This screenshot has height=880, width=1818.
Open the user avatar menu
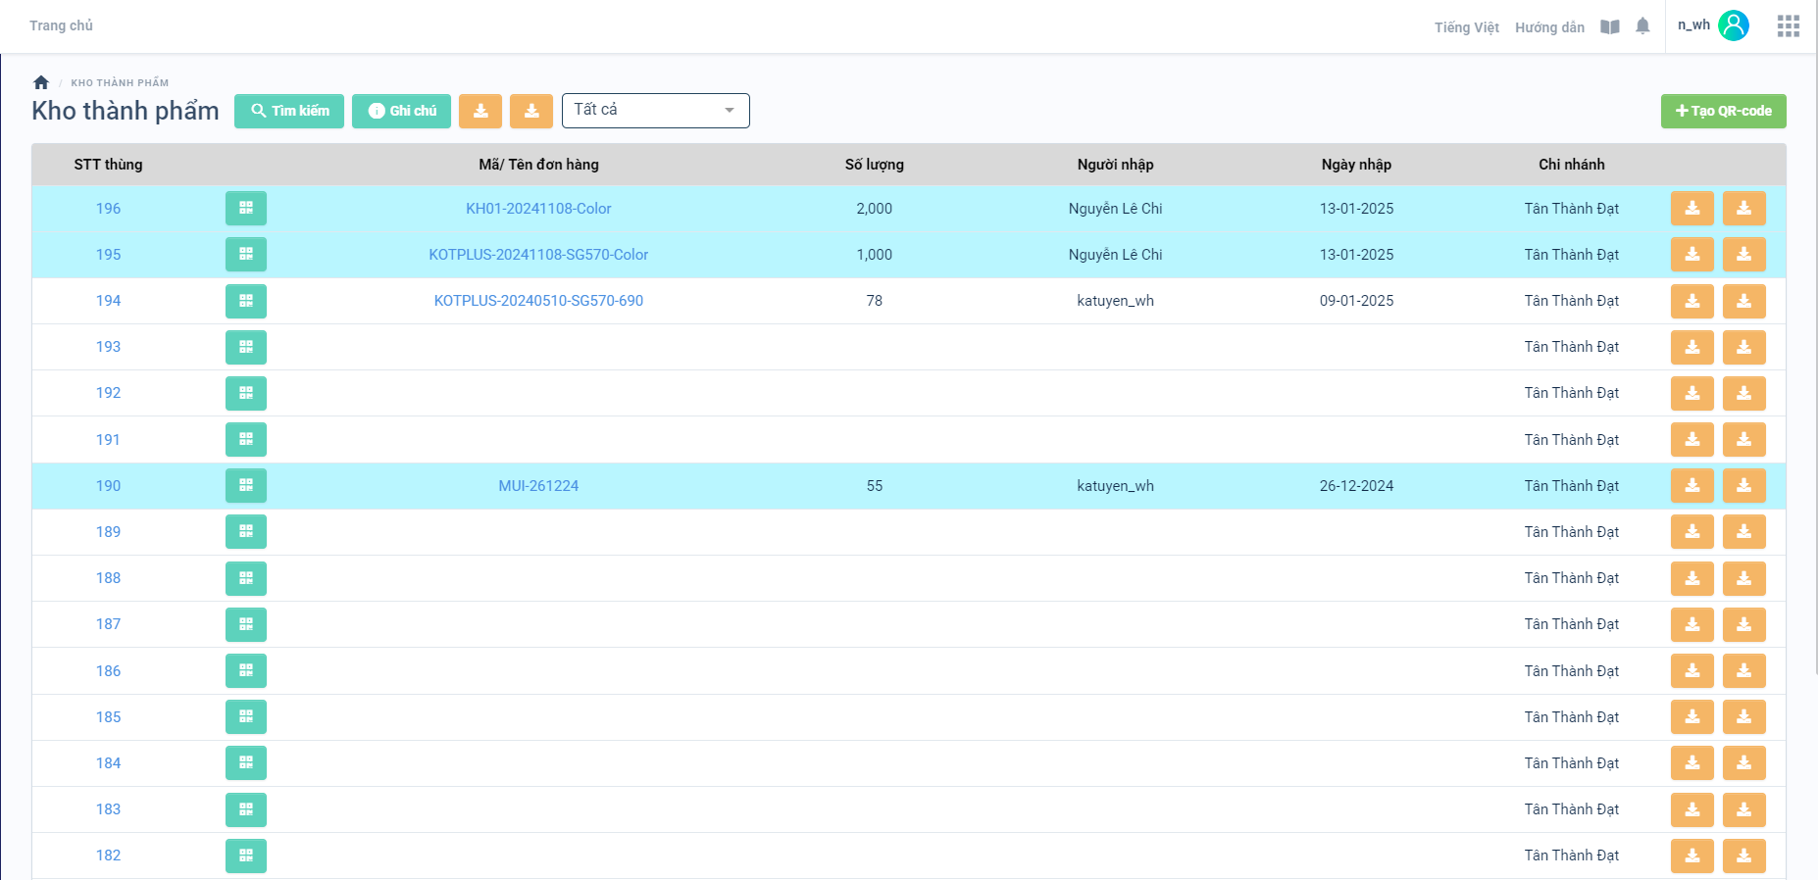click(x=1734, y=25)
